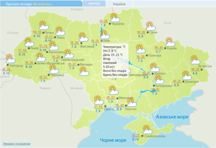This screenshot has width=216, height=148.
Task: Select the Луцьк city label
Action: click(x=49, y=33)
